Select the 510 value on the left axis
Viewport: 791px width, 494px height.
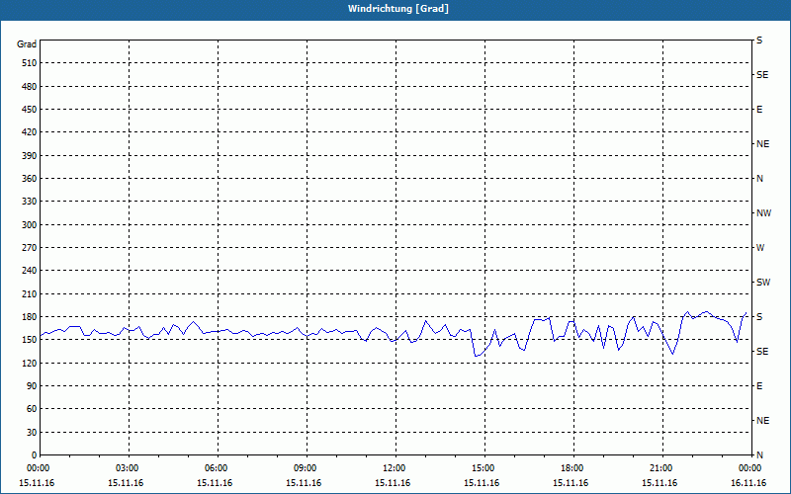[30, 63]
